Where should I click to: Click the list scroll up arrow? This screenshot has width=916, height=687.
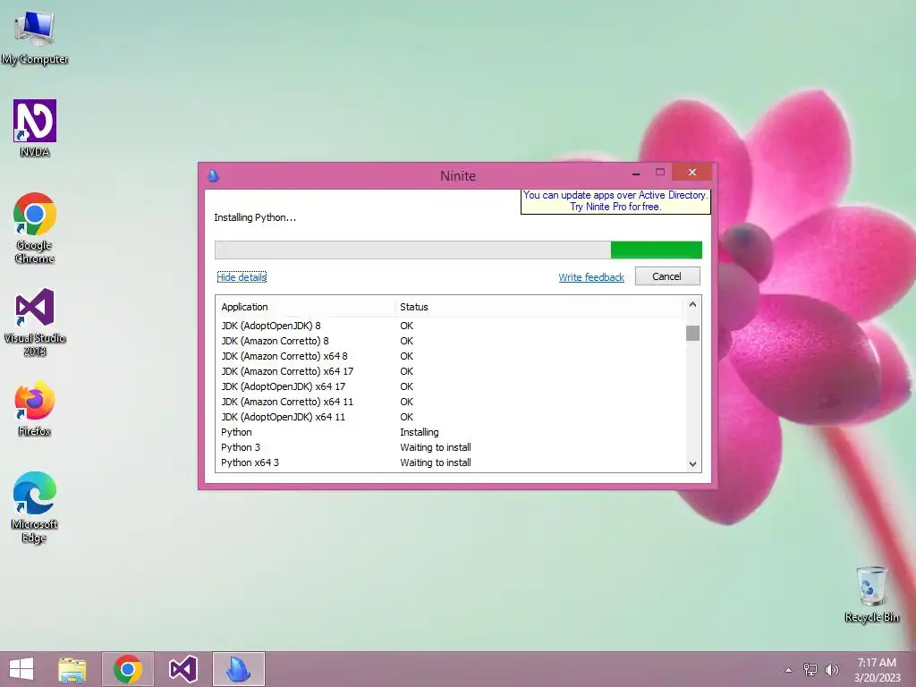point(692,304)
